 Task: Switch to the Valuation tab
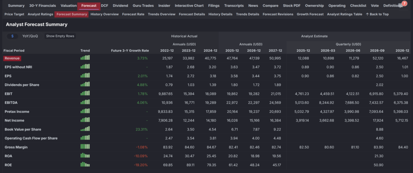(69, 6)
